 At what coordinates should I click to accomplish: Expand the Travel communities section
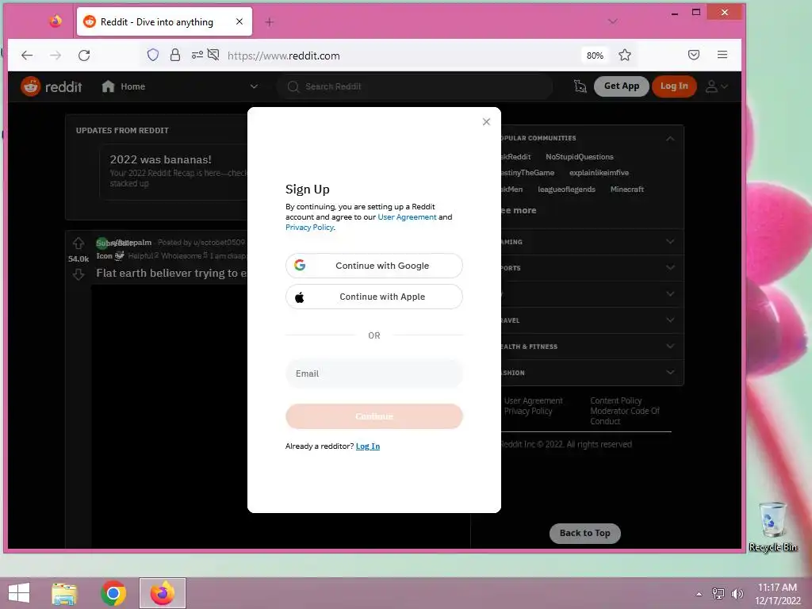coord(670,320)
